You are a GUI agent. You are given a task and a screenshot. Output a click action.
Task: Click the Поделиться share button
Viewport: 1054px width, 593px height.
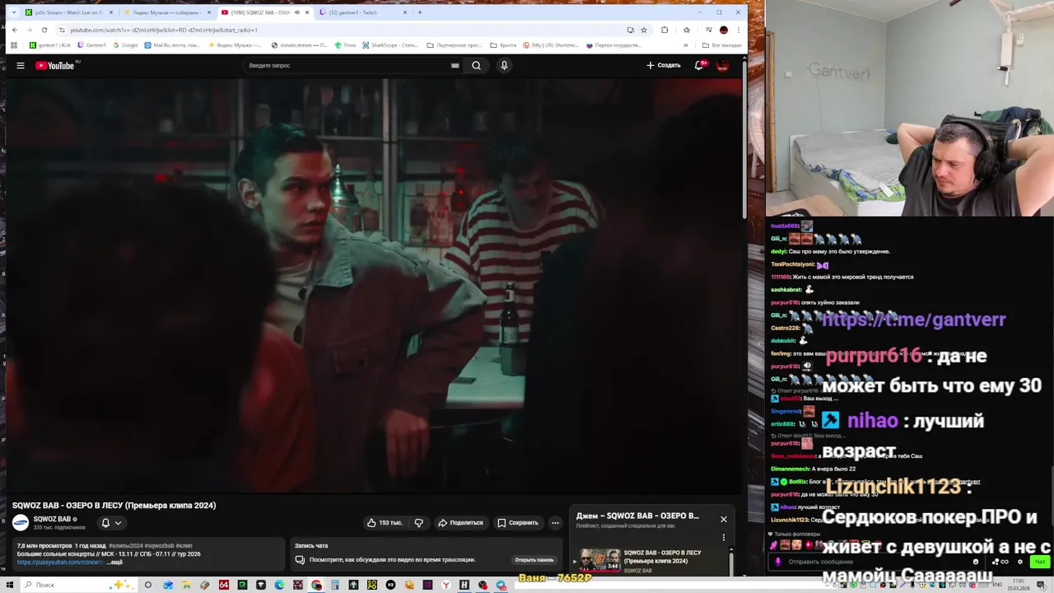coord(460,522)
